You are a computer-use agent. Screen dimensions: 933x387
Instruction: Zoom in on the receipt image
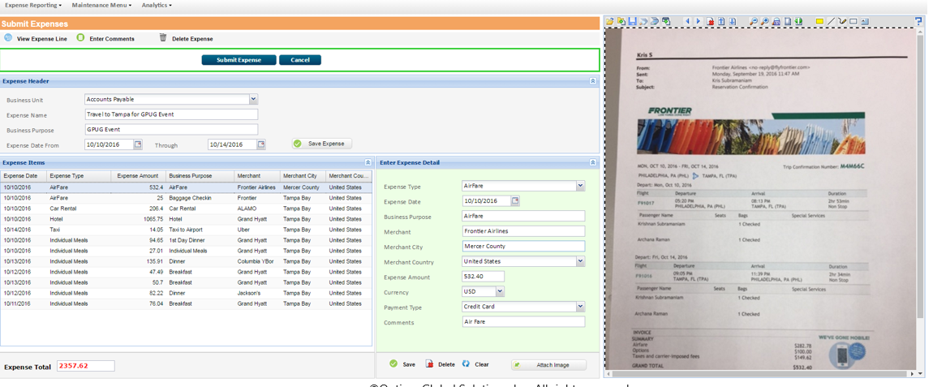click(x=764, y=21)
